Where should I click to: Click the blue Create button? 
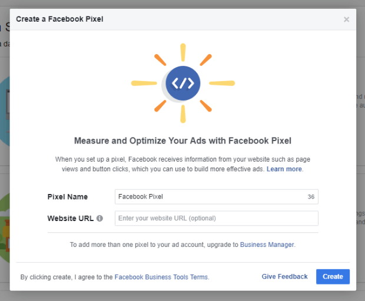(x=333, y=276)
